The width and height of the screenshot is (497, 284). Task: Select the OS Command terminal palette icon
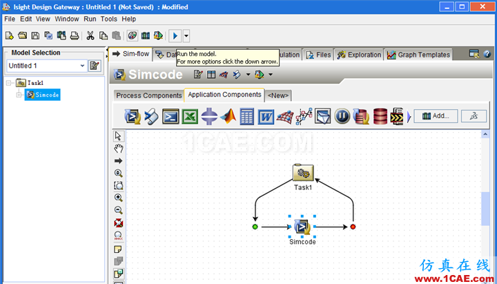tap(170, 116)
